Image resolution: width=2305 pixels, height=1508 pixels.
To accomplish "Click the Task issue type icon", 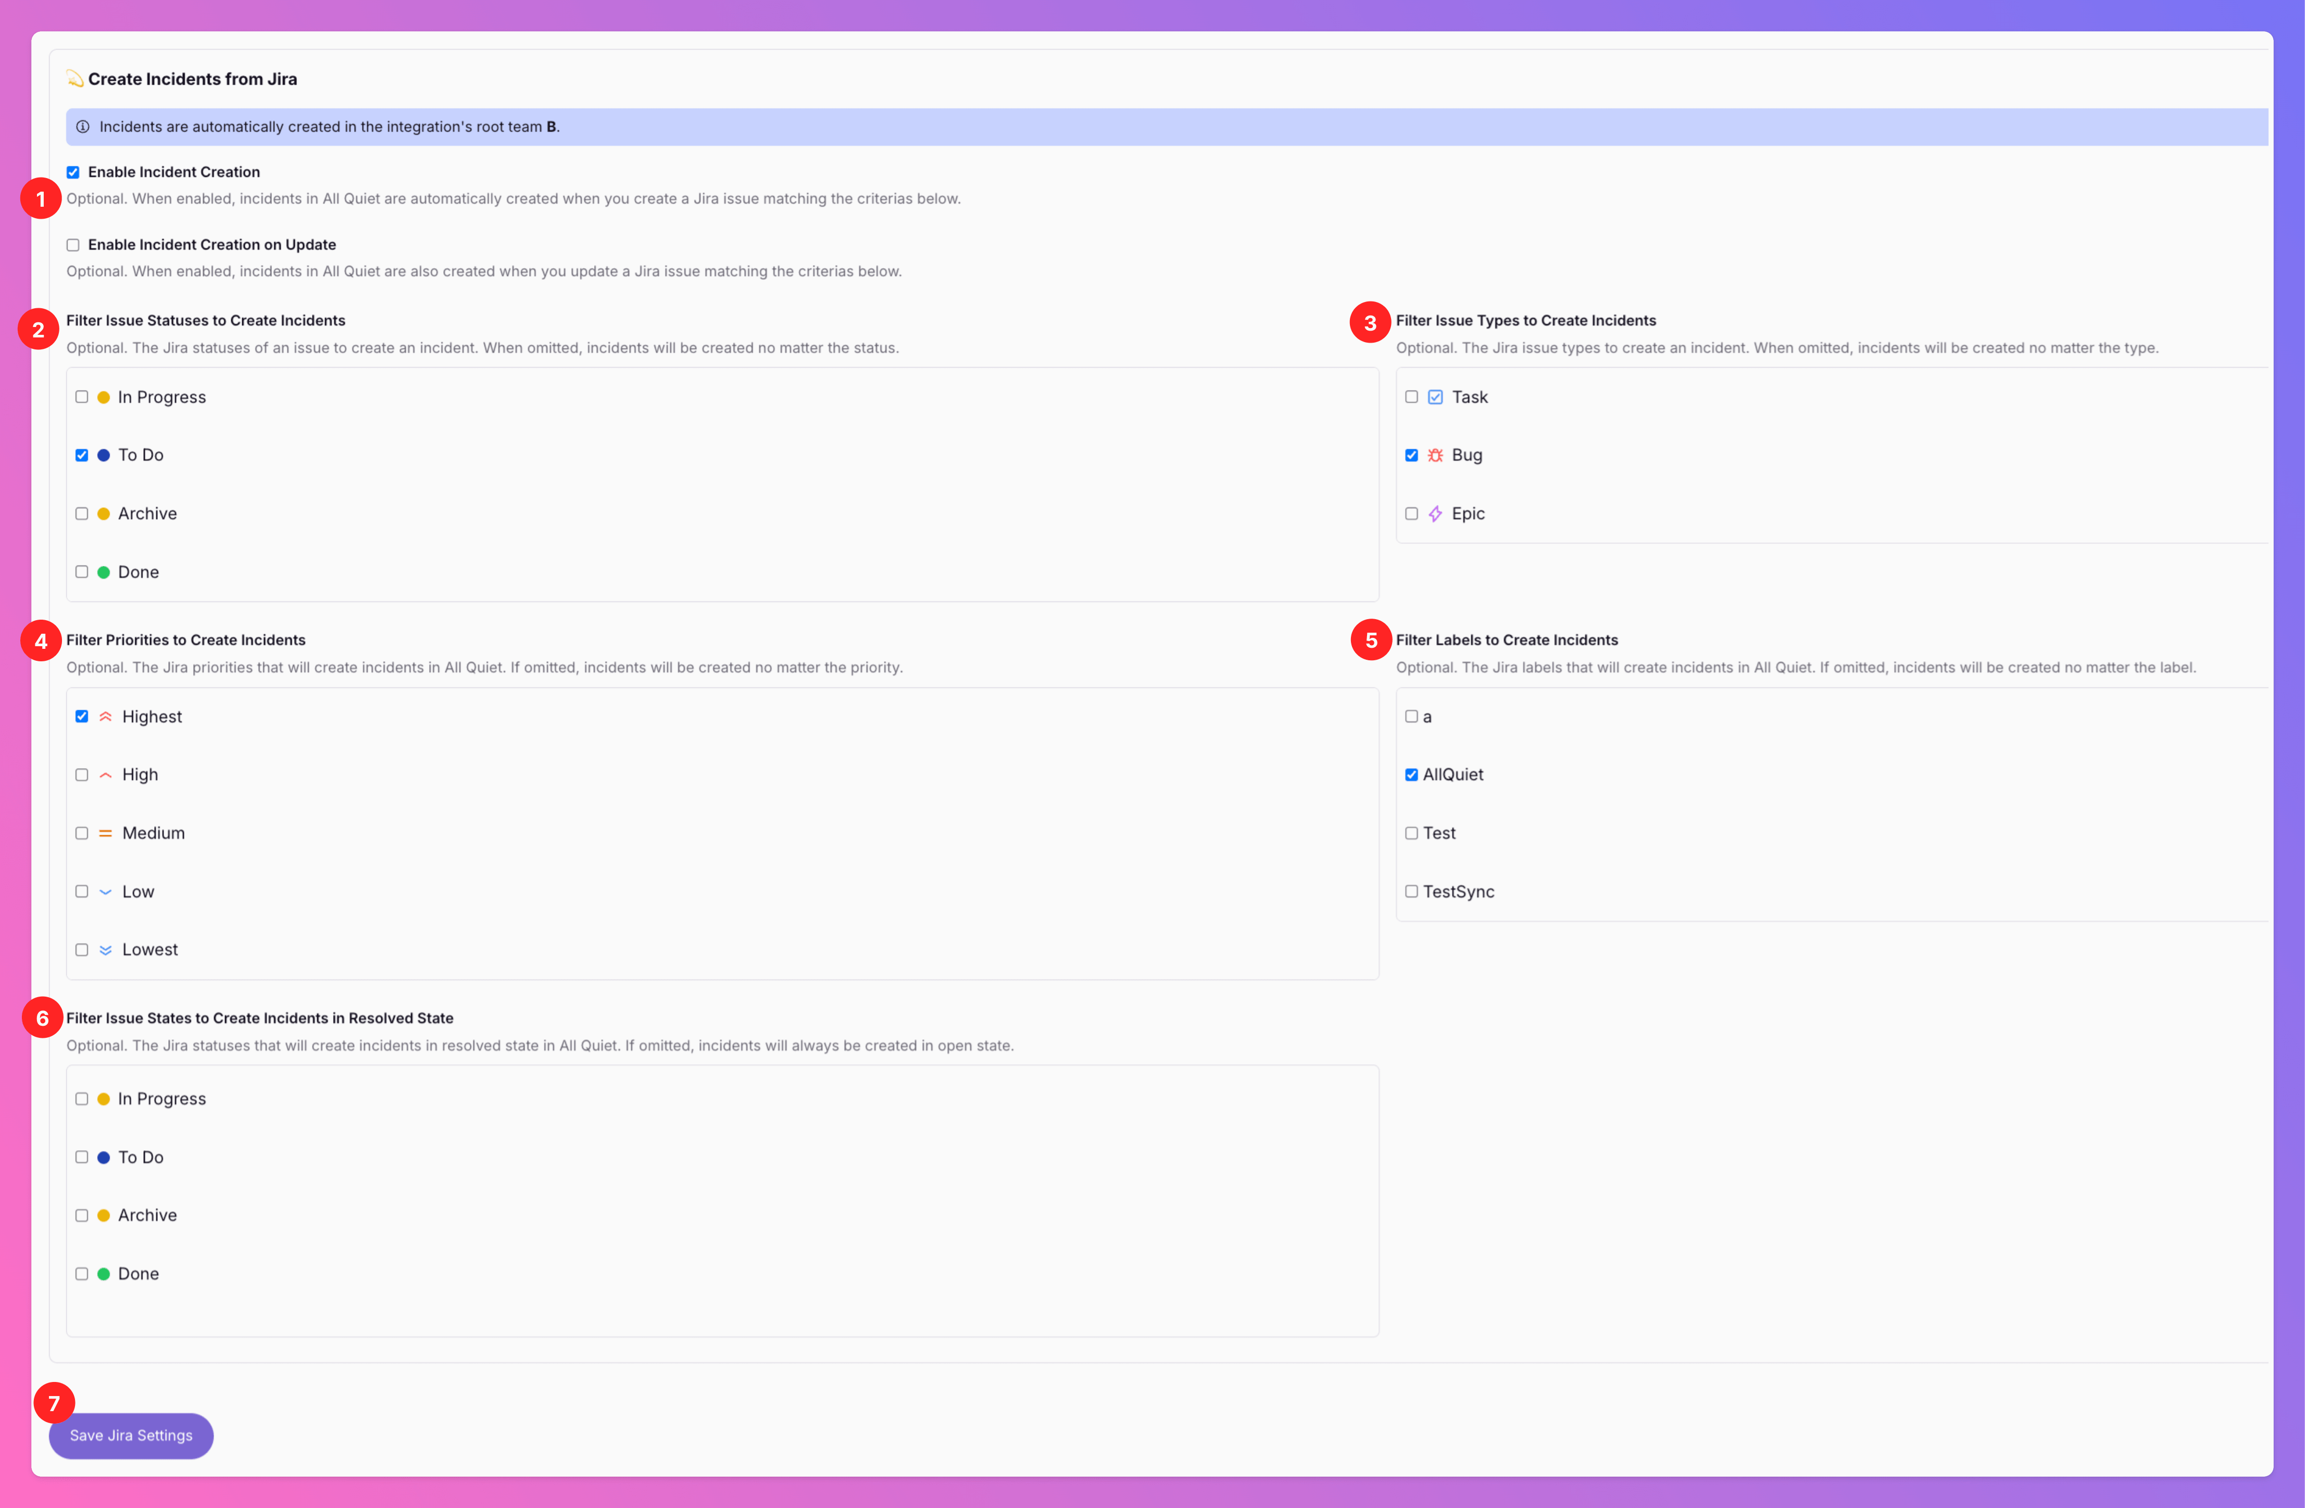I will point(1435,397).
